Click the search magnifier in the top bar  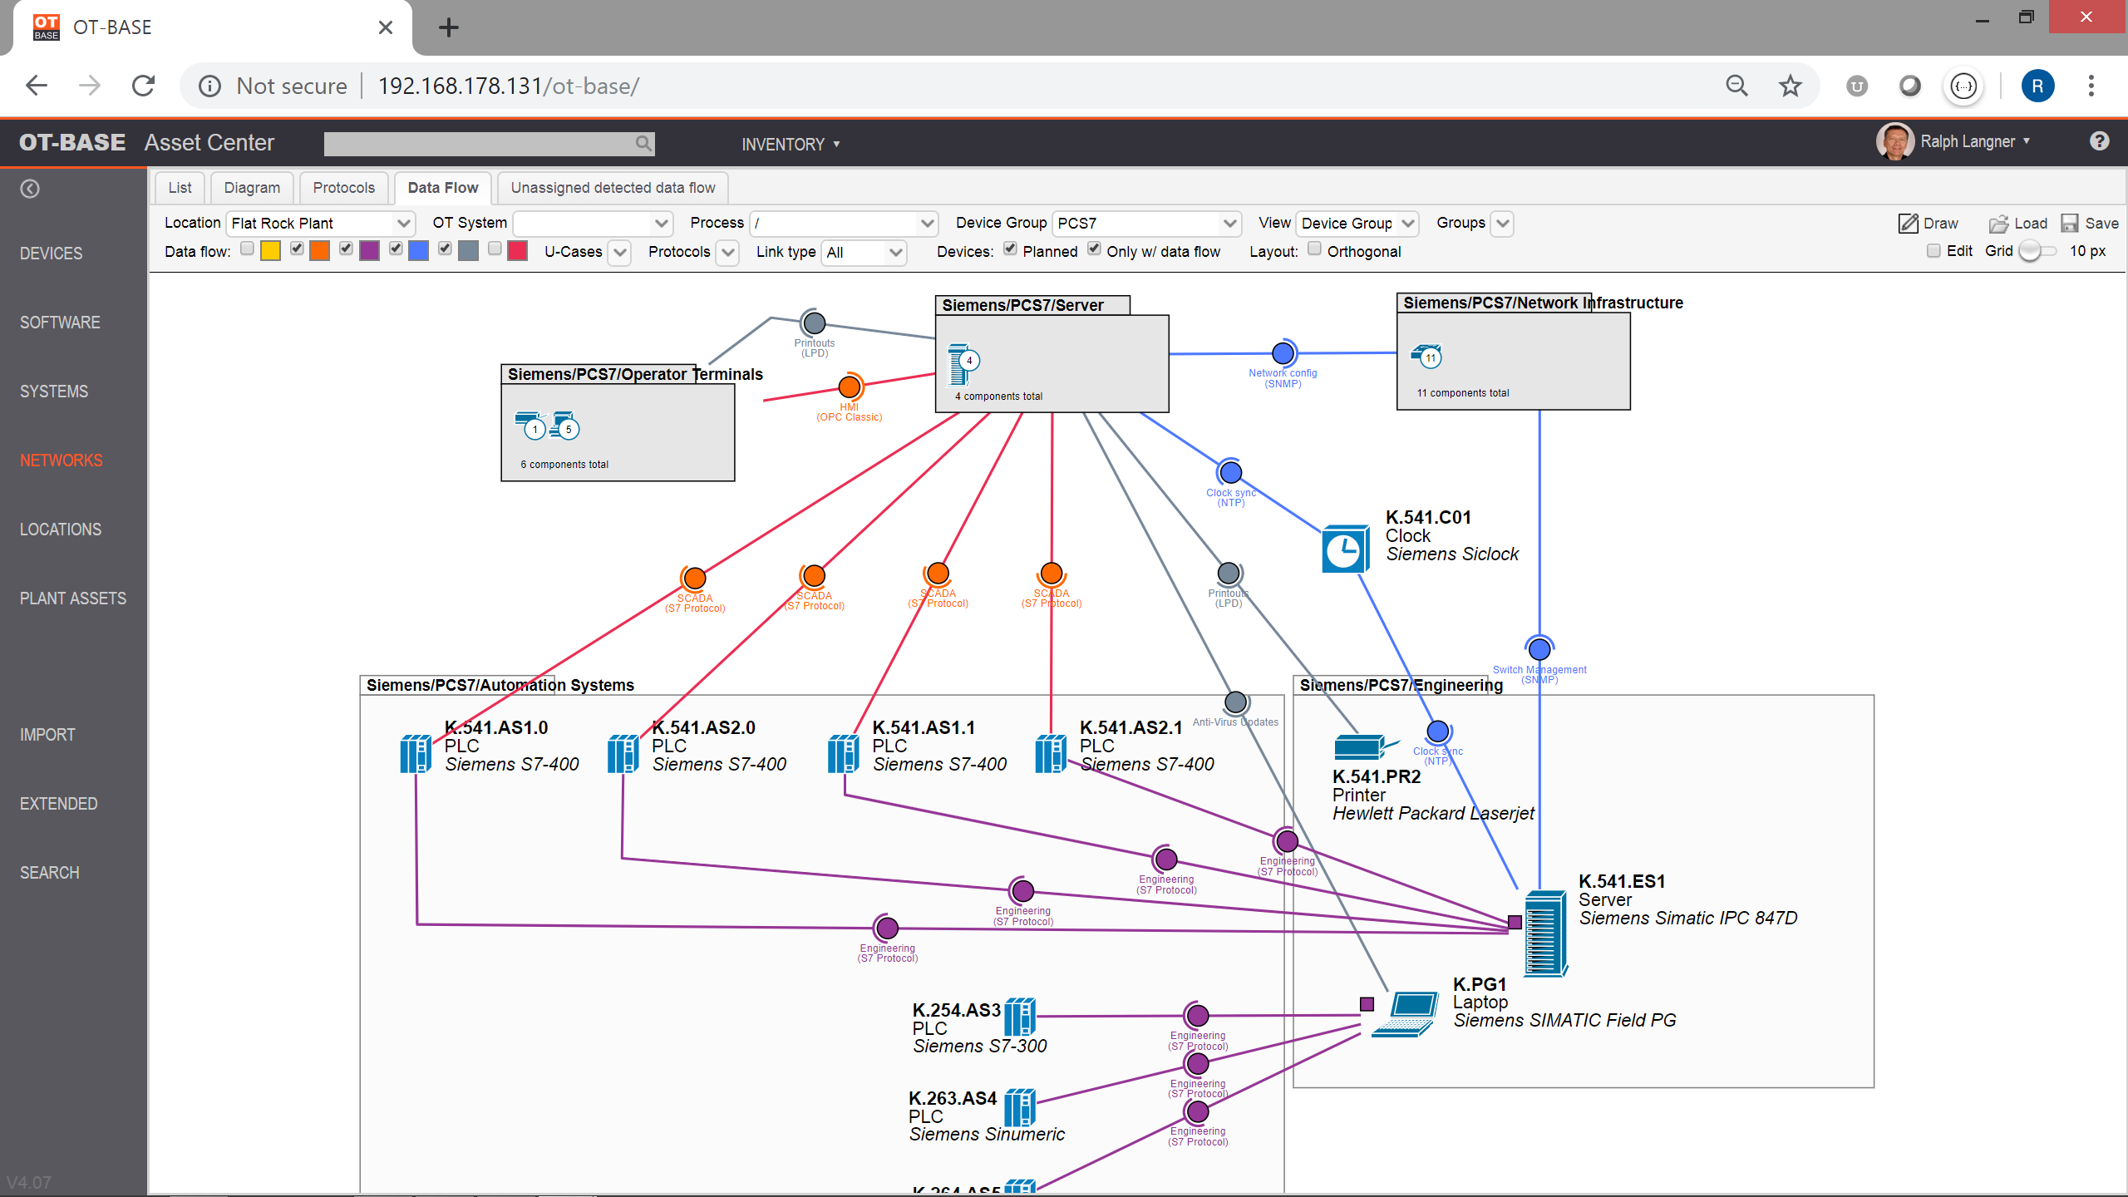(x=642, y=143)
